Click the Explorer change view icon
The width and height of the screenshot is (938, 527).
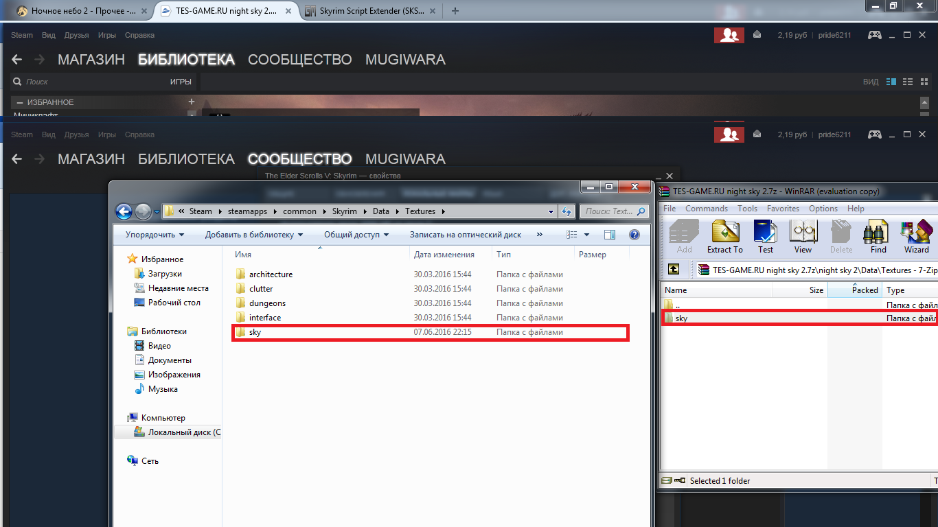click(572, 235)
